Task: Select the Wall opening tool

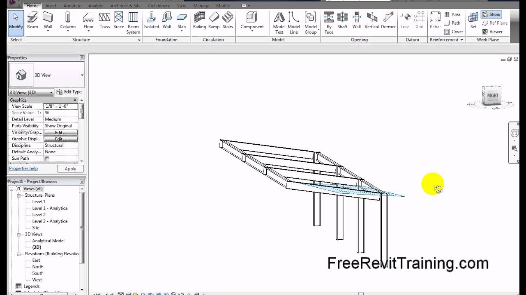Action: coord(356,20)
